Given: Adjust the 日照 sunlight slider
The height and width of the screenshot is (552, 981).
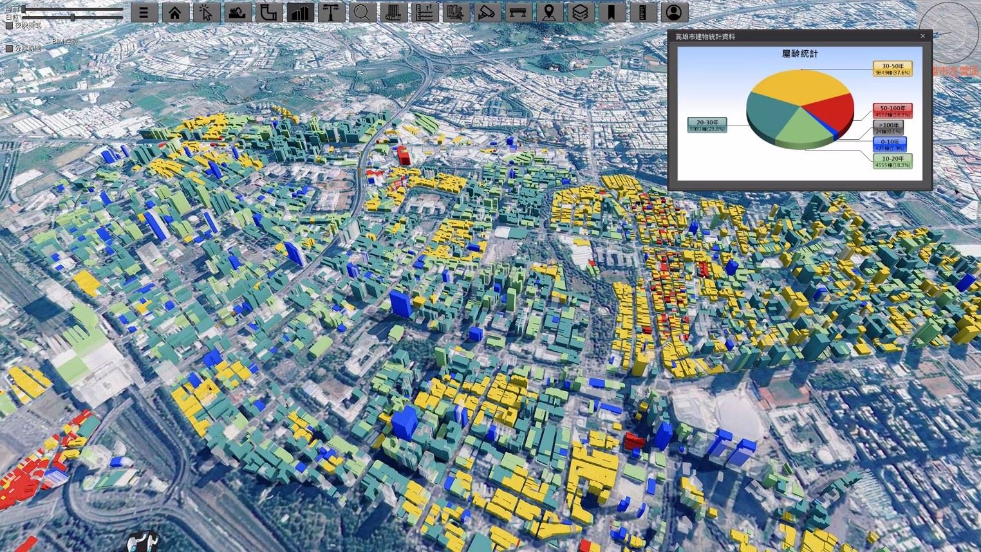Looking at the screenshot, I should coord(73,17).
